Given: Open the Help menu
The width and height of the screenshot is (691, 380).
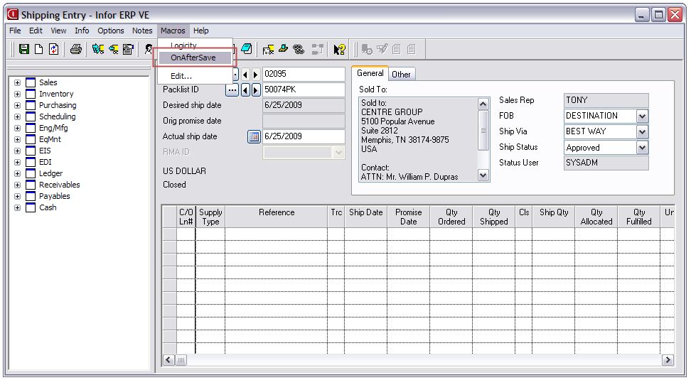Looking at the screenshot, I should (x=201, y=31).
